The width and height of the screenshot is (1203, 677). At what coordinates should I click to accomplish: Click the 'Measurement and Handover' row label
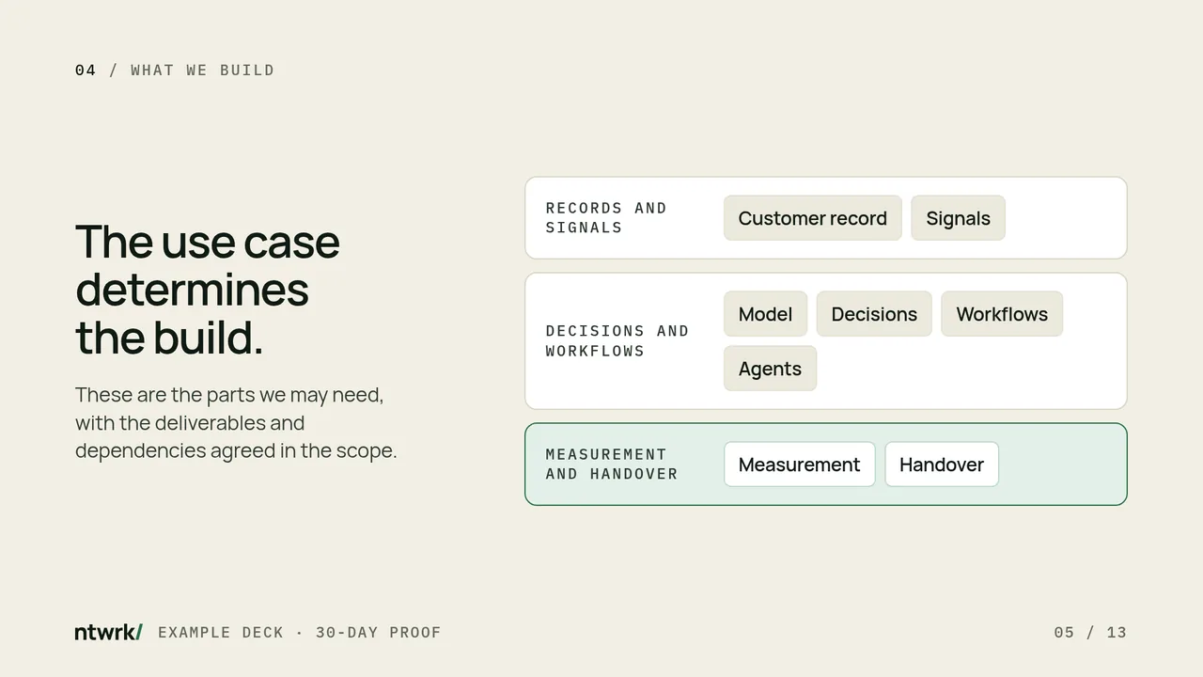[x=612, y=464]
